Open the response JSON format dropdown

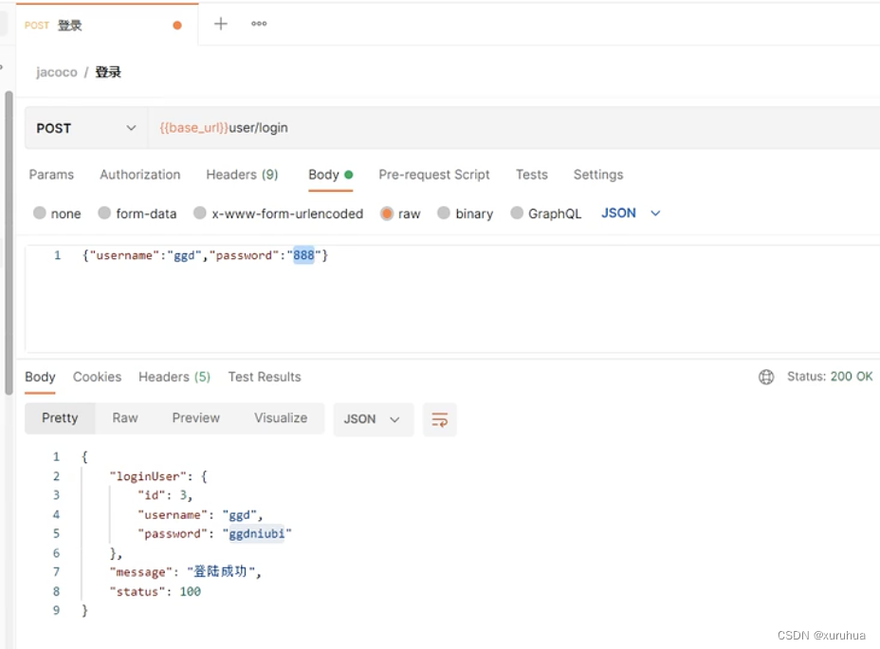[374, 419]
